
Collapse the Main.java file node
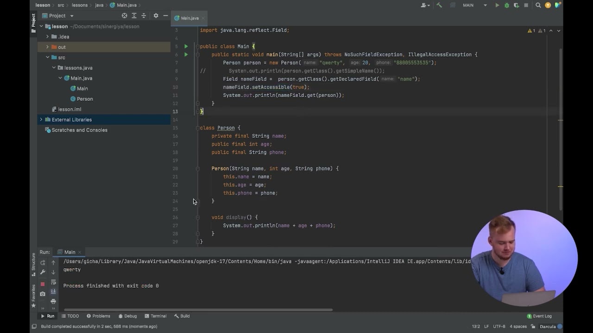pos(60,78)
